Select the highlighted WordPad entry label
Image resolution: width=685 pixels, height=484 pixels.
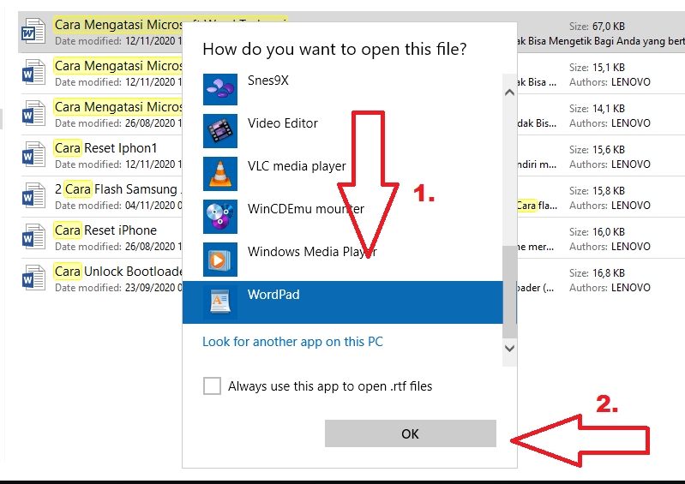pos(273,295)
